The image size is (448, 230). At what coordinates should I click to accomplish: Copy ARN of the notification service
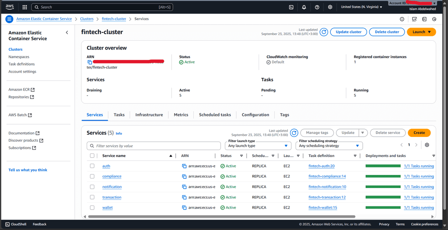184,187
